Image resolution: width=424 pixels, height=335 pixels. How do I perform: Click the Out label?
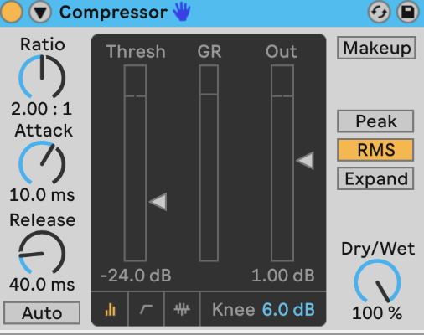(x=282, y=52)
